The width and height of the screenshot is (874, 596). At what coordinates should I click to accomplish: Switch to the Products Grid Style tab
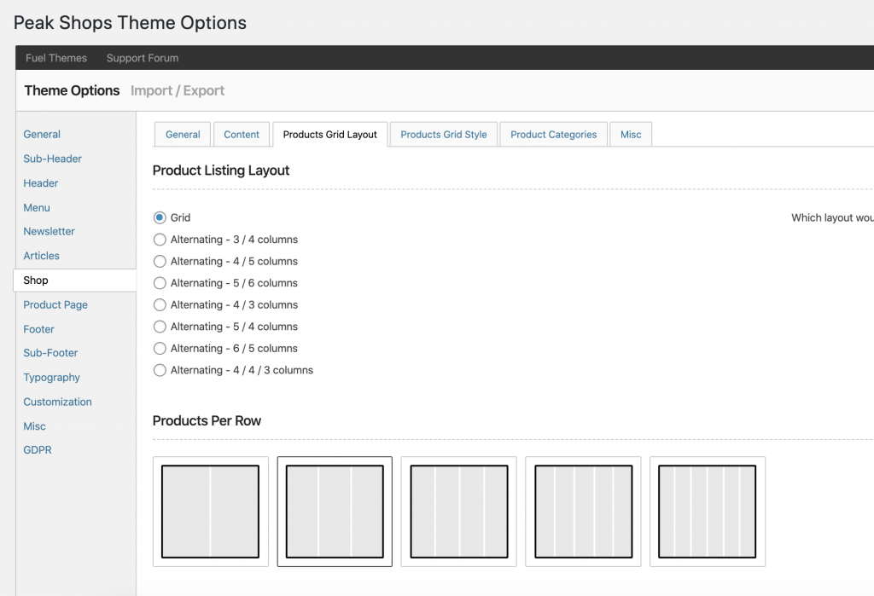(443, 135)
